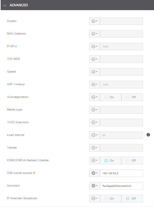Click the ADVANCED section header title
Screen dimensions: 154x209
[19, 5]
